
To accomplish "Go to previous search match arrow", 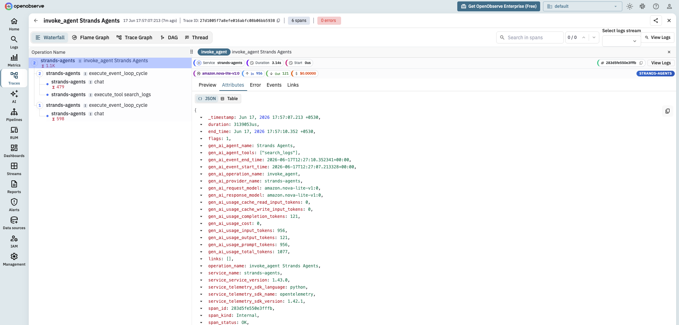I will pos(584,37).
